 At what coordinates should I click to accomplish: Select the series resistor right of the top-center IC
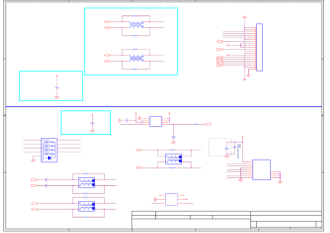(x=196, y=125)
